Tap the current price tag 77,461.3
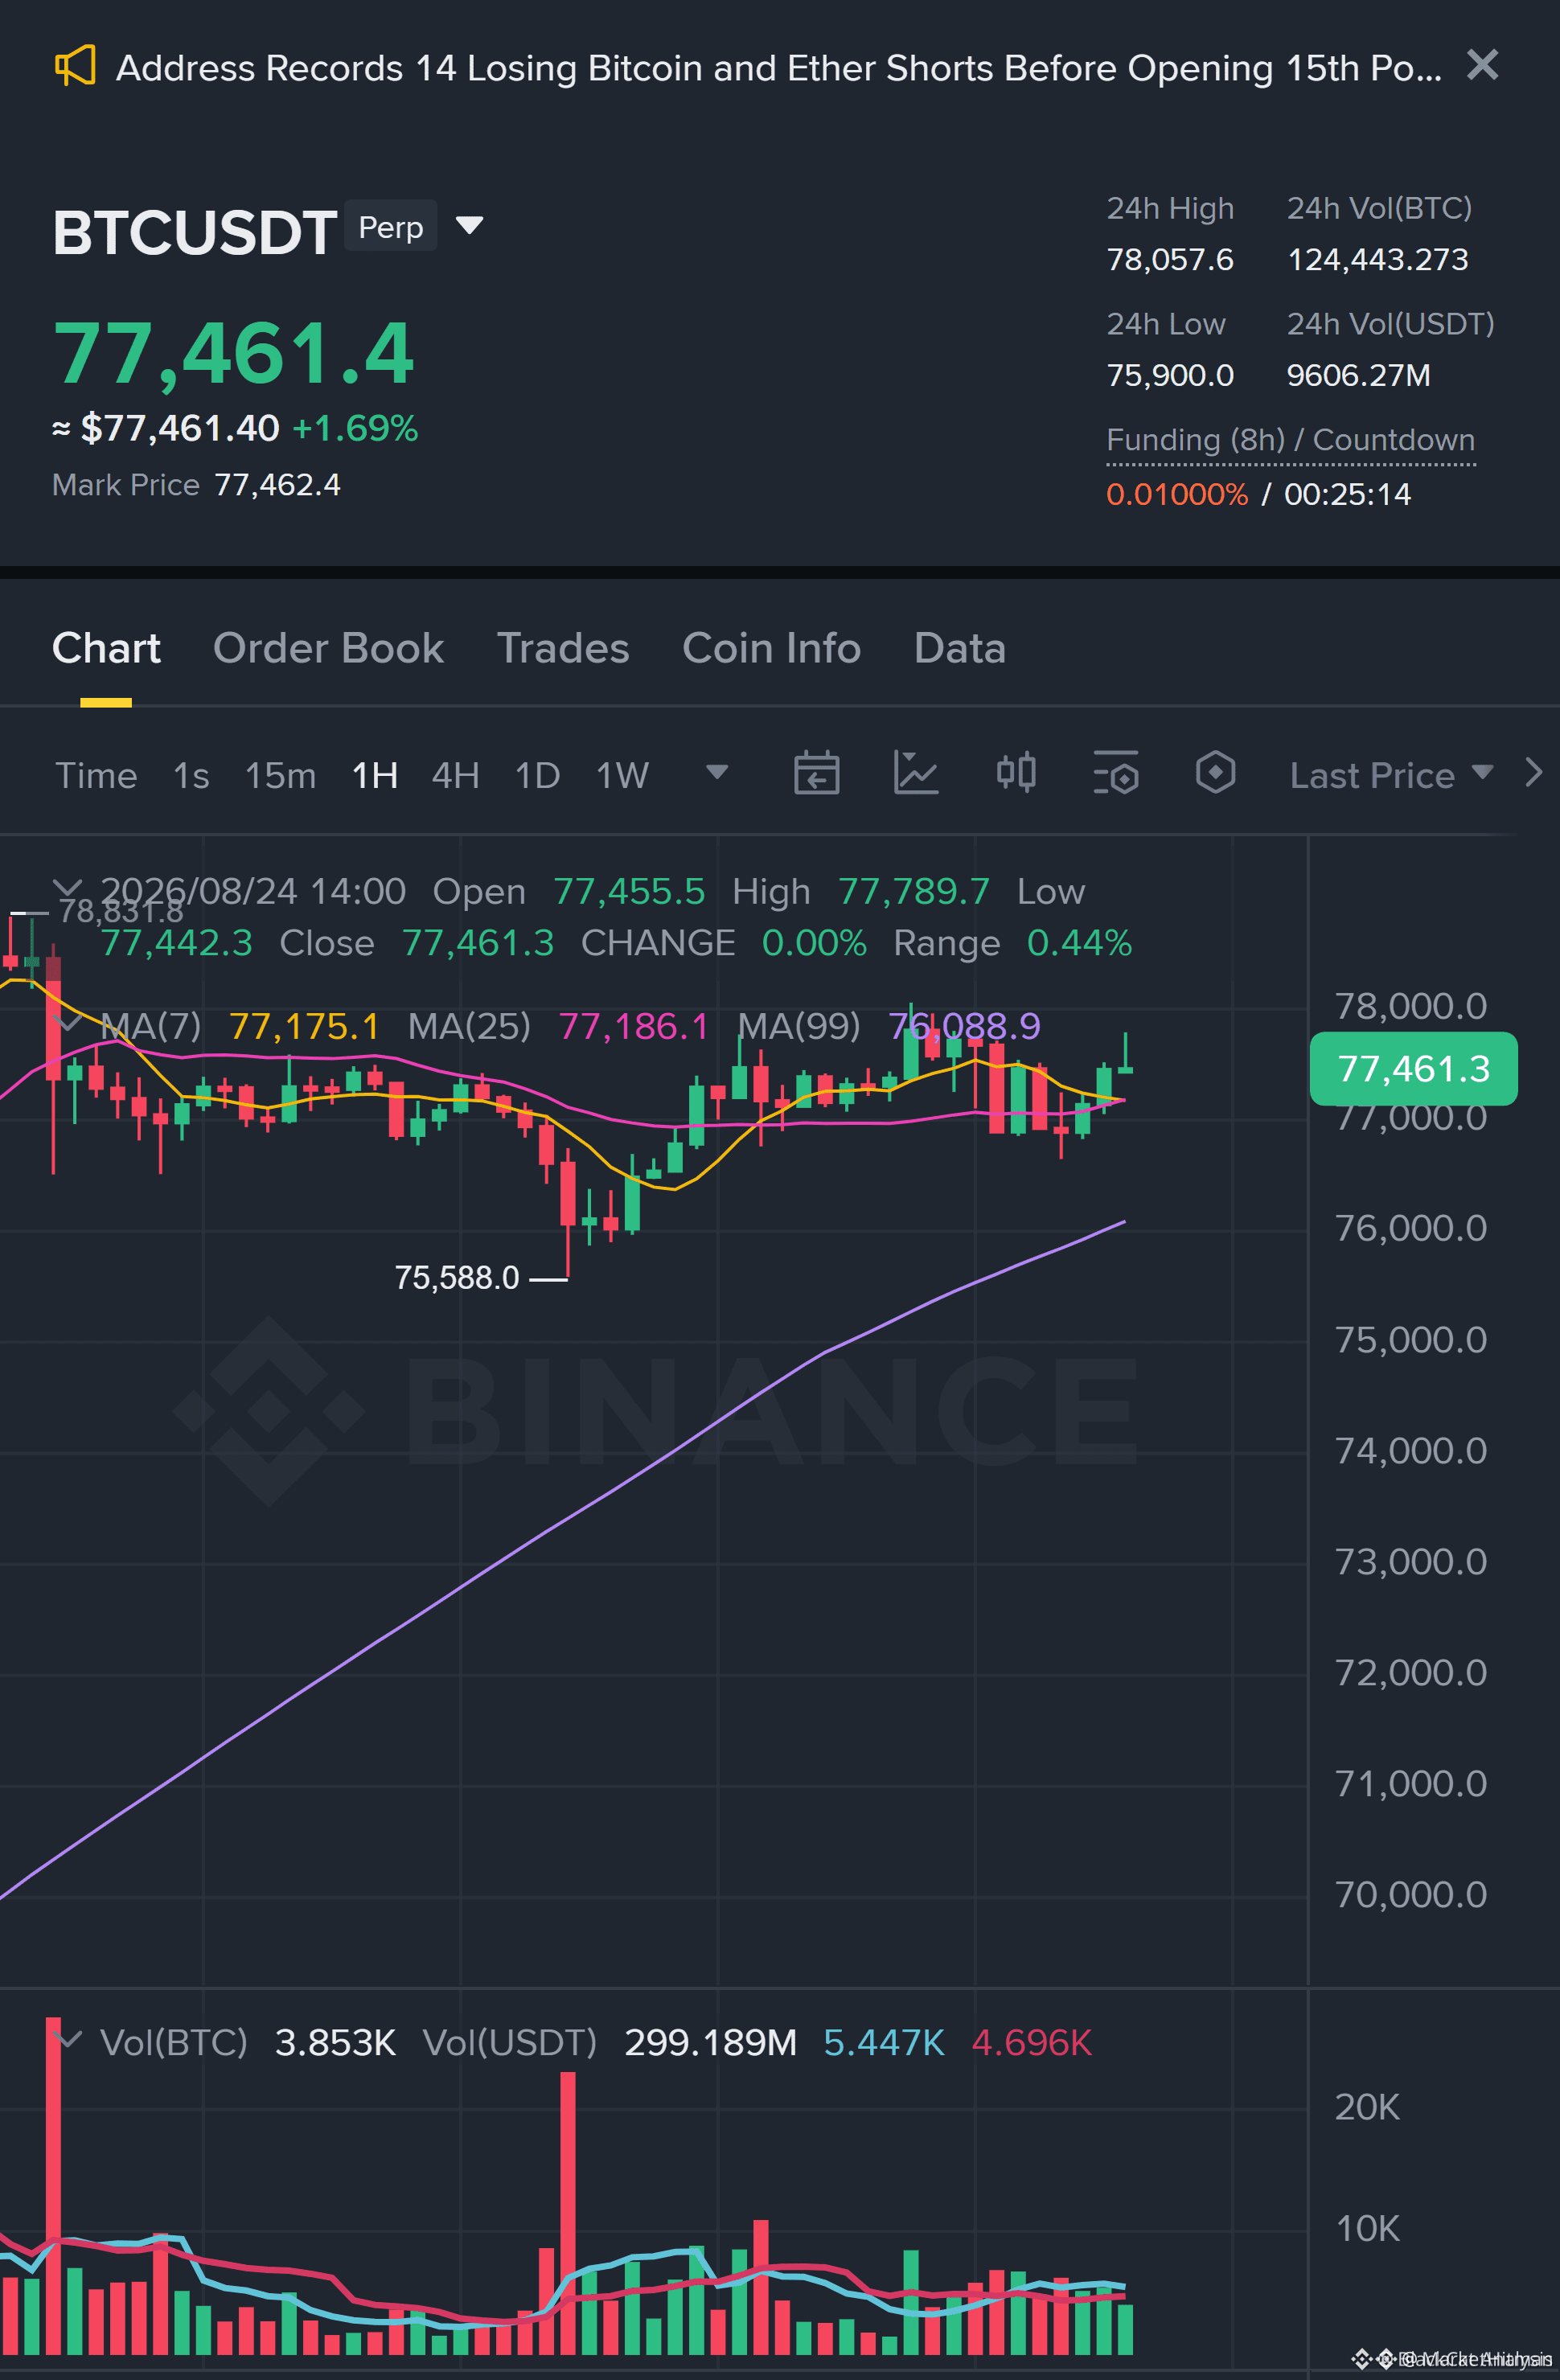This screenshot has width=1560, height=2380. [x=1413, y=1069]
